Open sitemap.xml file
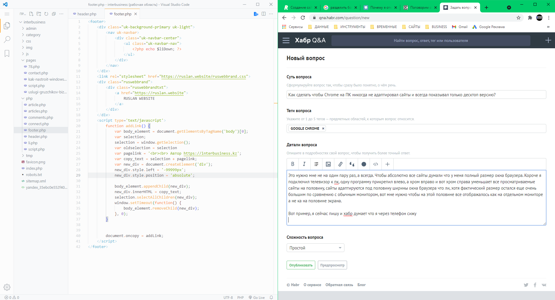This screenshot has width=555, height=300. click(36, 181)
